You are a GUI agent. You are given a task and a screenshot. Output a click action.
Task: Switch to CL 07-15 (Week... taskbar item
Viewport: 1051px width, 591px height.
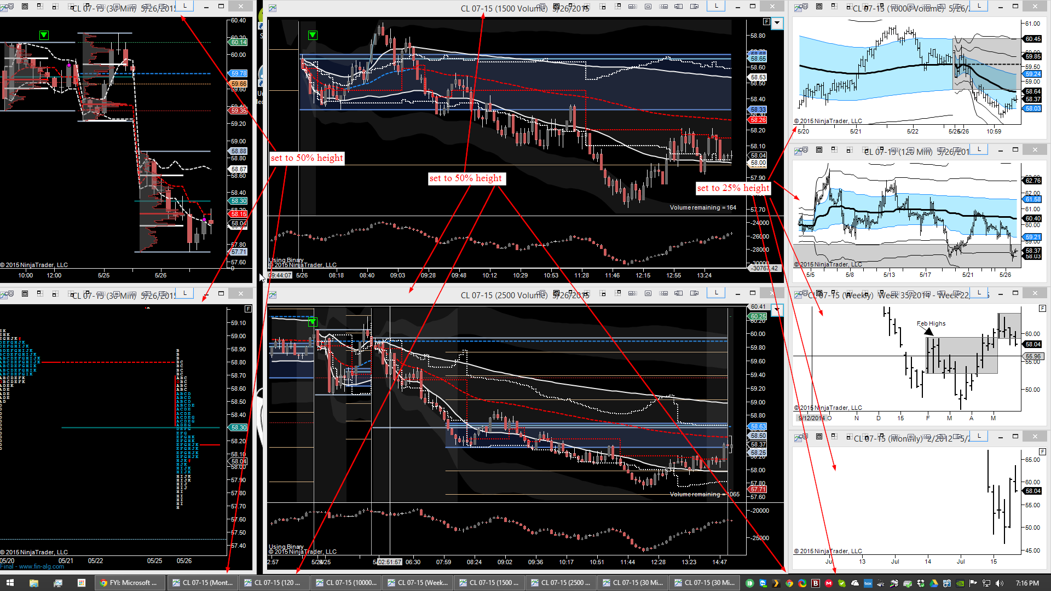coord(417,583)
